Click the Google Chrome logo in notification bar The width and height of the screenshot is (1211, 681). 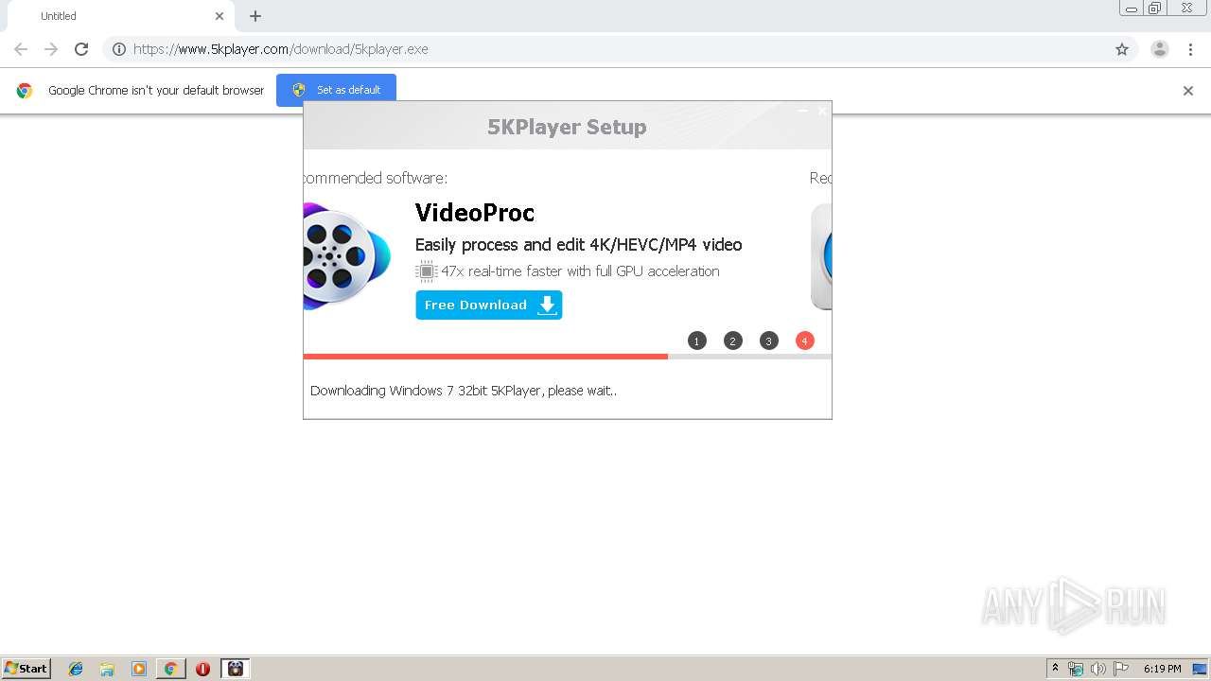pyautogui.click(x=25, y=91)
